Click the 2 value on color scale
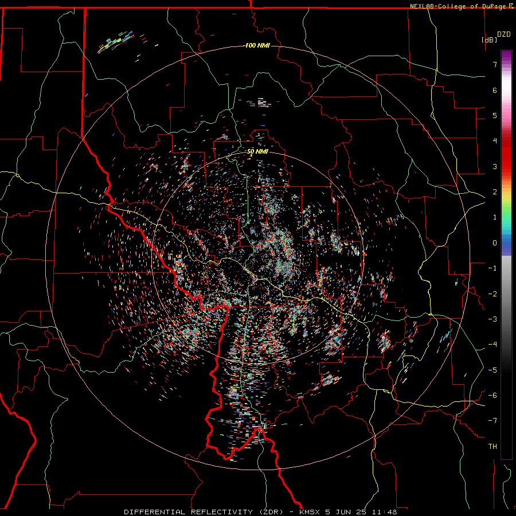516x516 pixels. coord(495,192)
